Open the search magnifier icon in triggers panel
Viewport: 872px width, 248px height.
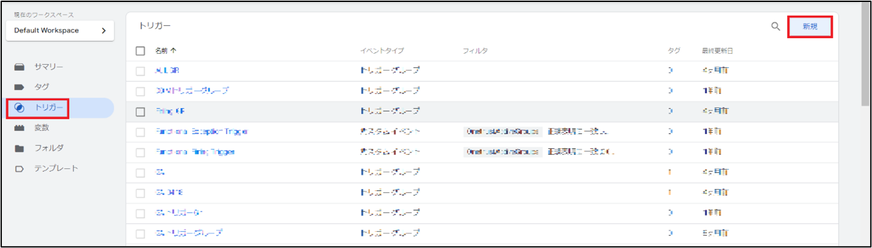pos(776,27)
